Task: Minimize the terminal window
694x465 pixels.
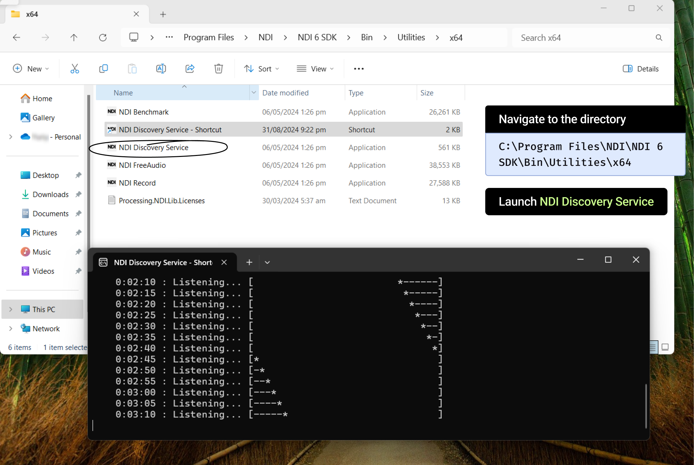Action: point(580,260)
